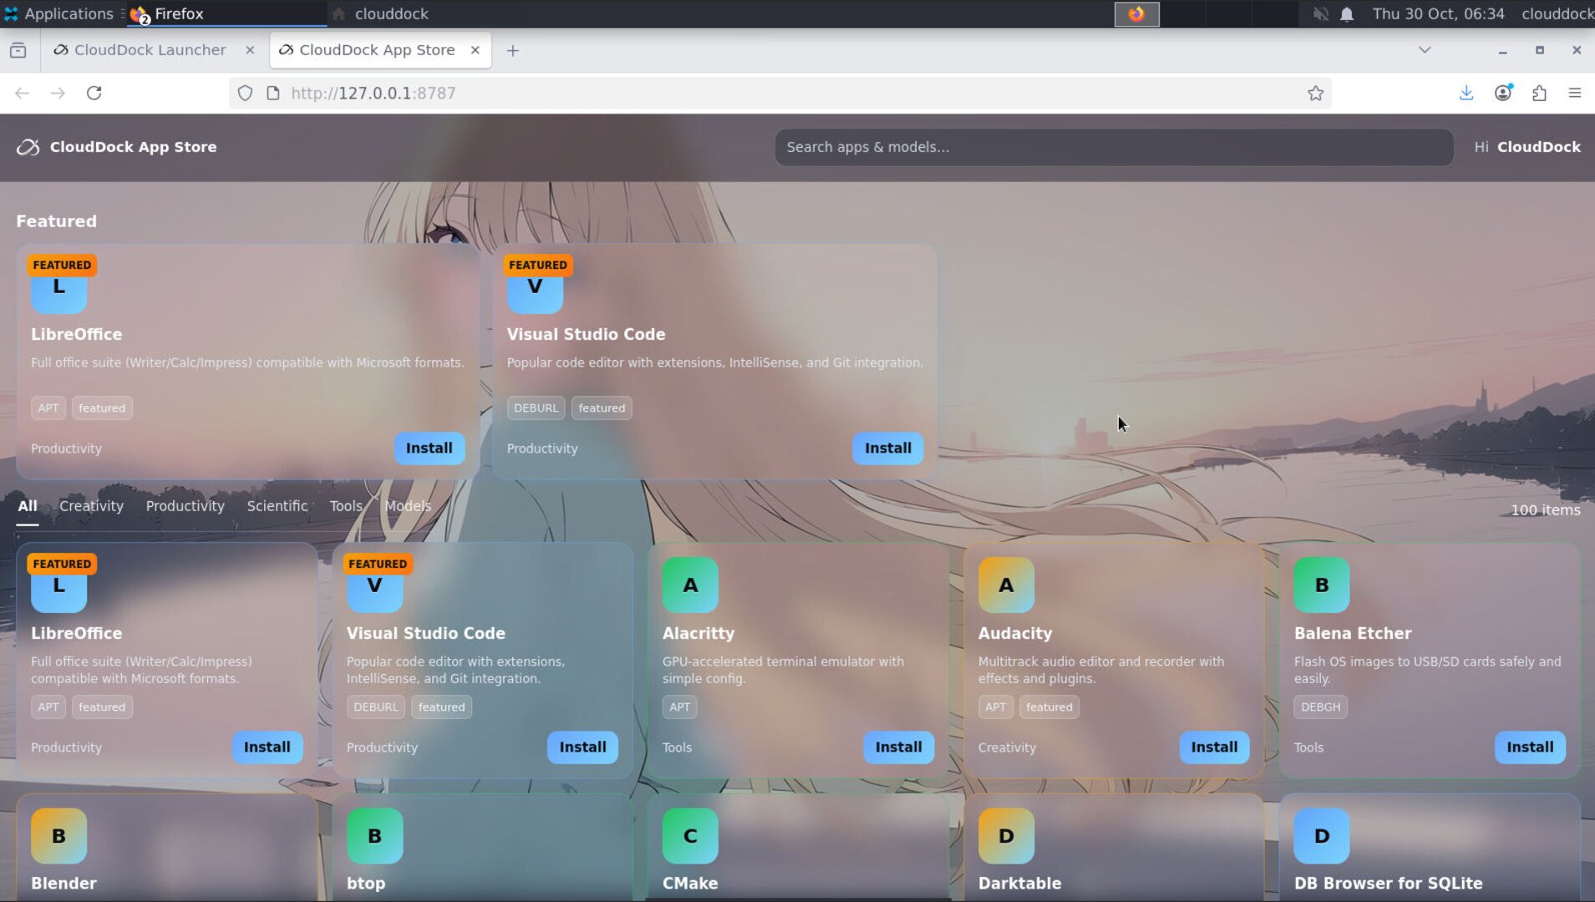Switch to the Creativity category tab

click(91, 505)
